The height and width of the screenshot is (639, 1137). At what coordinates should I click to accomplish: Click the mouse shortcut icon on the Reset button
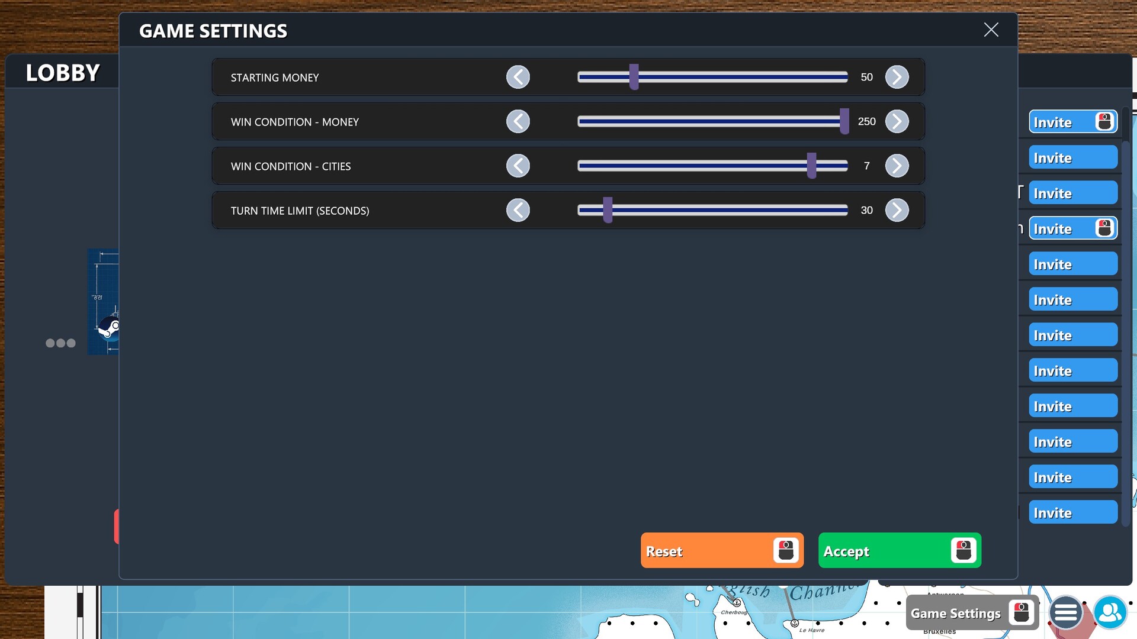pos(786,550)
